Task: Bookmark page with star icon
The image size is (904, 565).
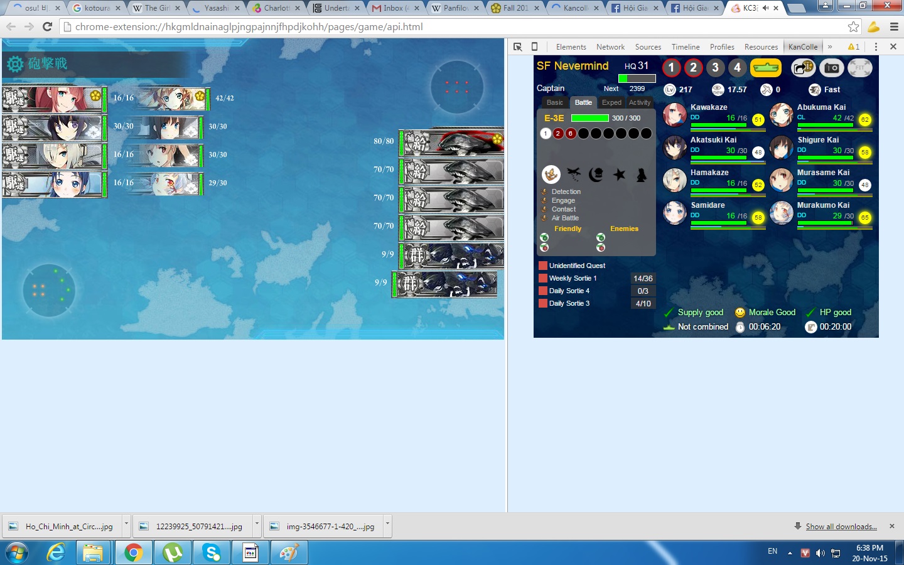Action: pos(853,27)
